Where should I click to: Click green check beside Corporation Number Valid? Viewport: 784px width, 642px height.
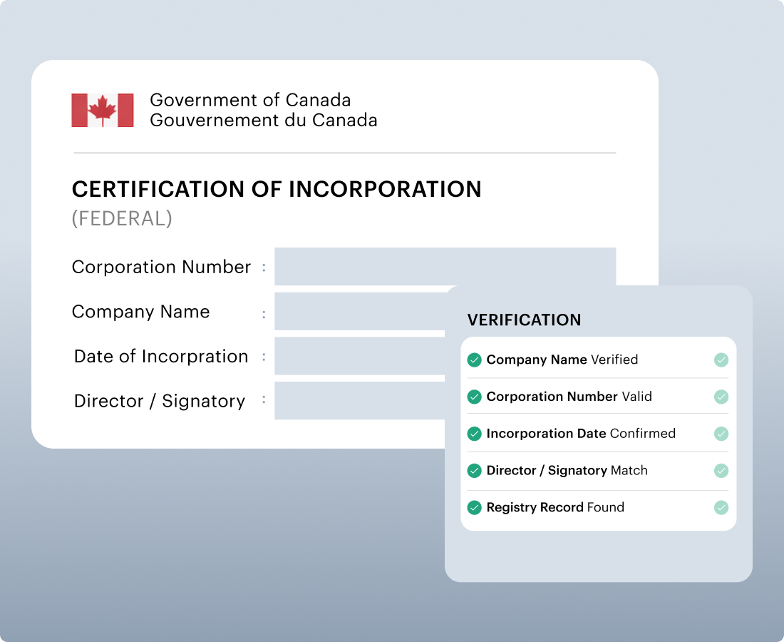[x=474, y=397]
